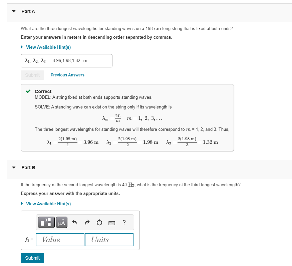Click the reset answer icon
Viewport: 292px width, 266px height.
tap(99, 222)
